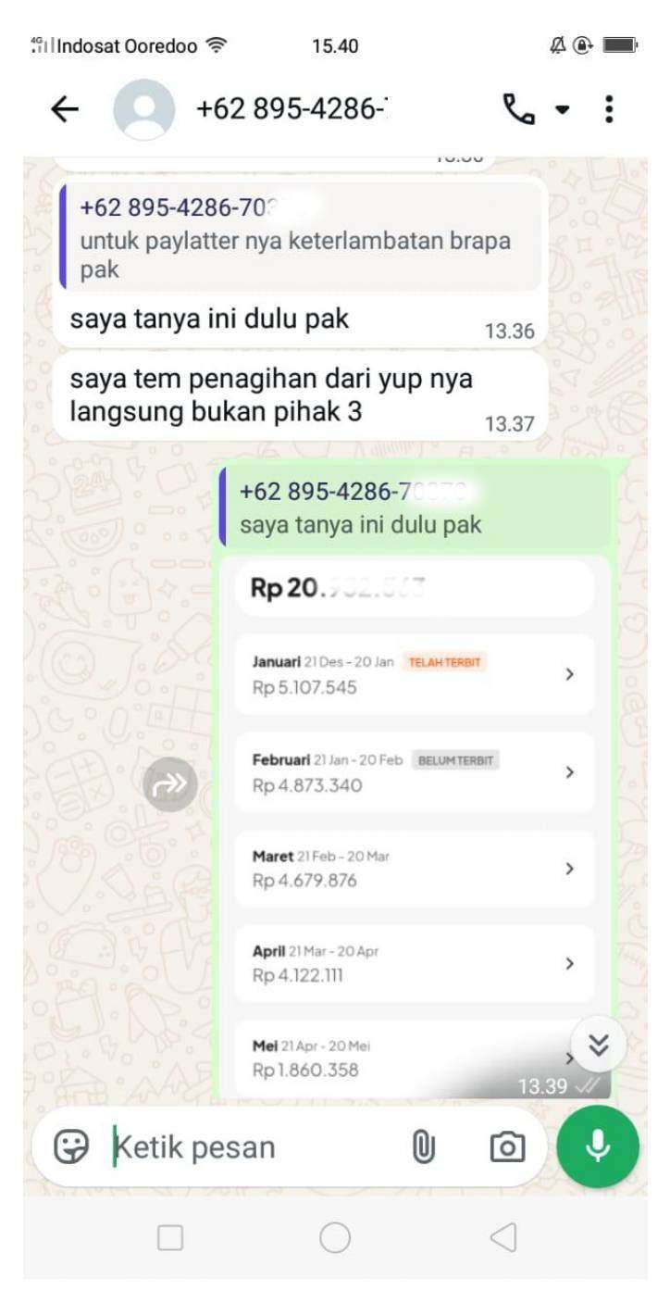
Task: Forward the image using the forward icon
Action: [170, 784]
